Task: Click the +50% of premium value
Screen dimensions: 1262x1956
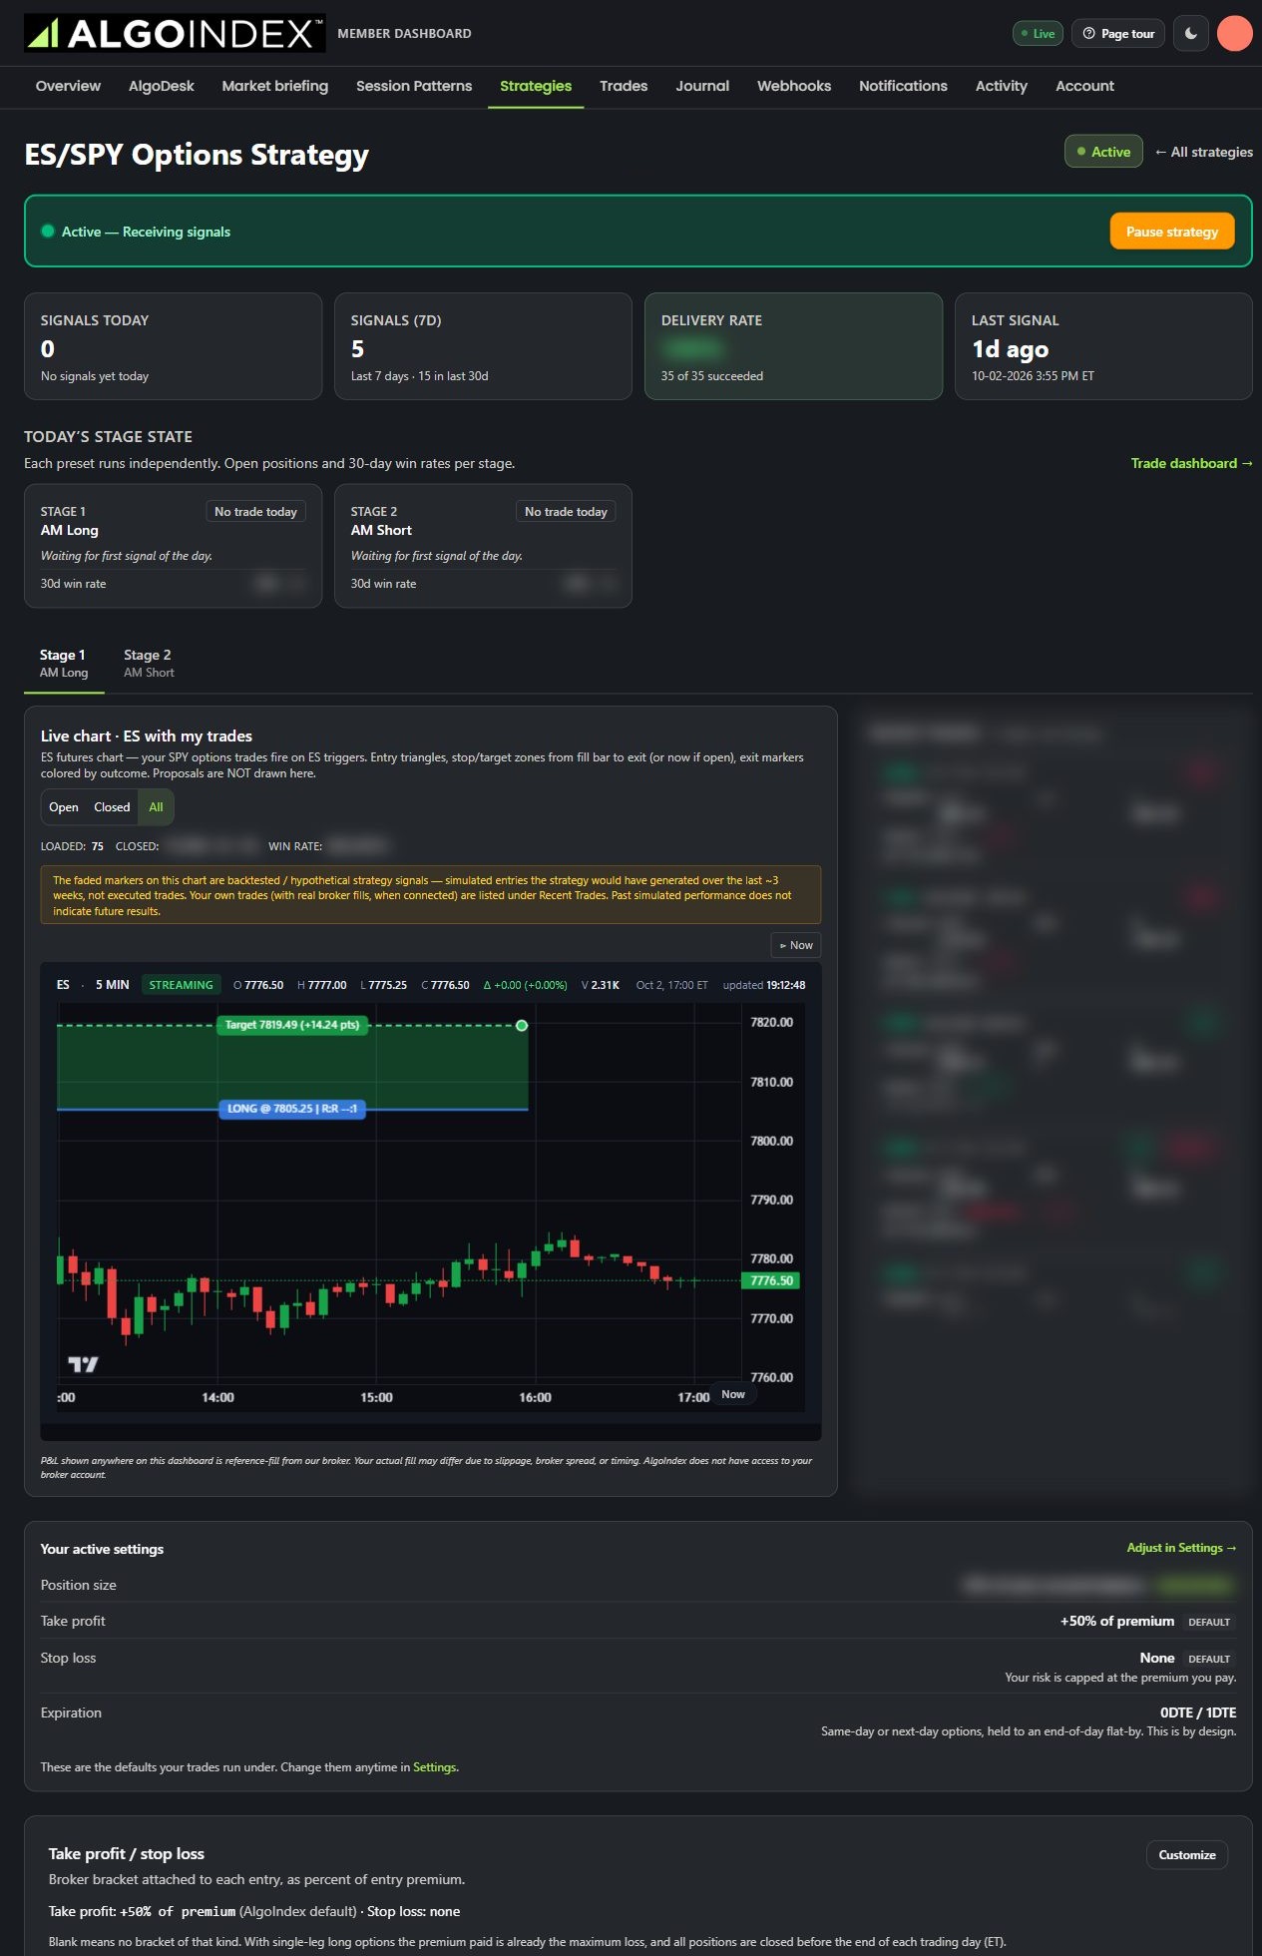Action: tap(1117, 1621)
